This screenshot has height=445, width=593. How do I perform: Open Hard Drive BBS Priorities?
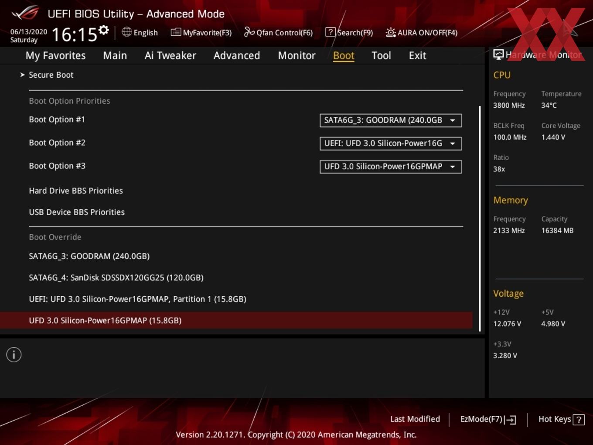pos(76,191)
